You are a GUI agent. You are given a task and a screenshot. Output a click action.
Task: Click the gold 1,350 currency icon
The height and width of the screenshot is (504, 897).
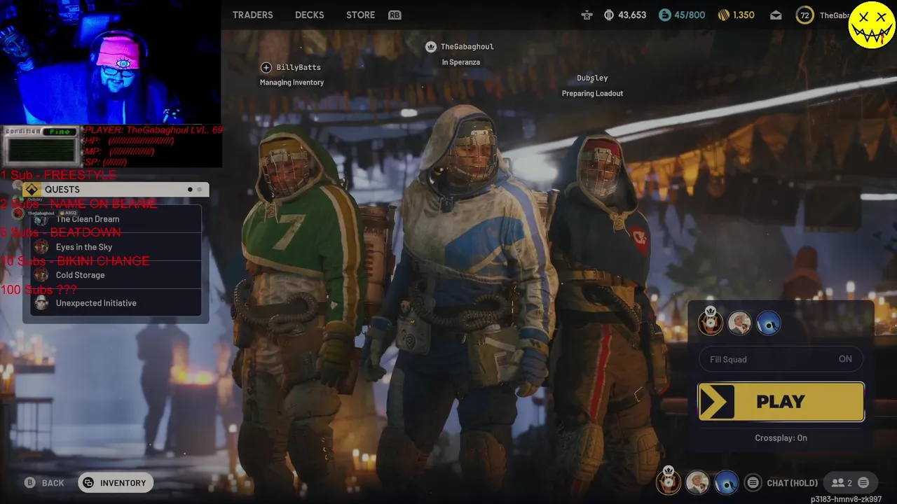tap(724, 15)
